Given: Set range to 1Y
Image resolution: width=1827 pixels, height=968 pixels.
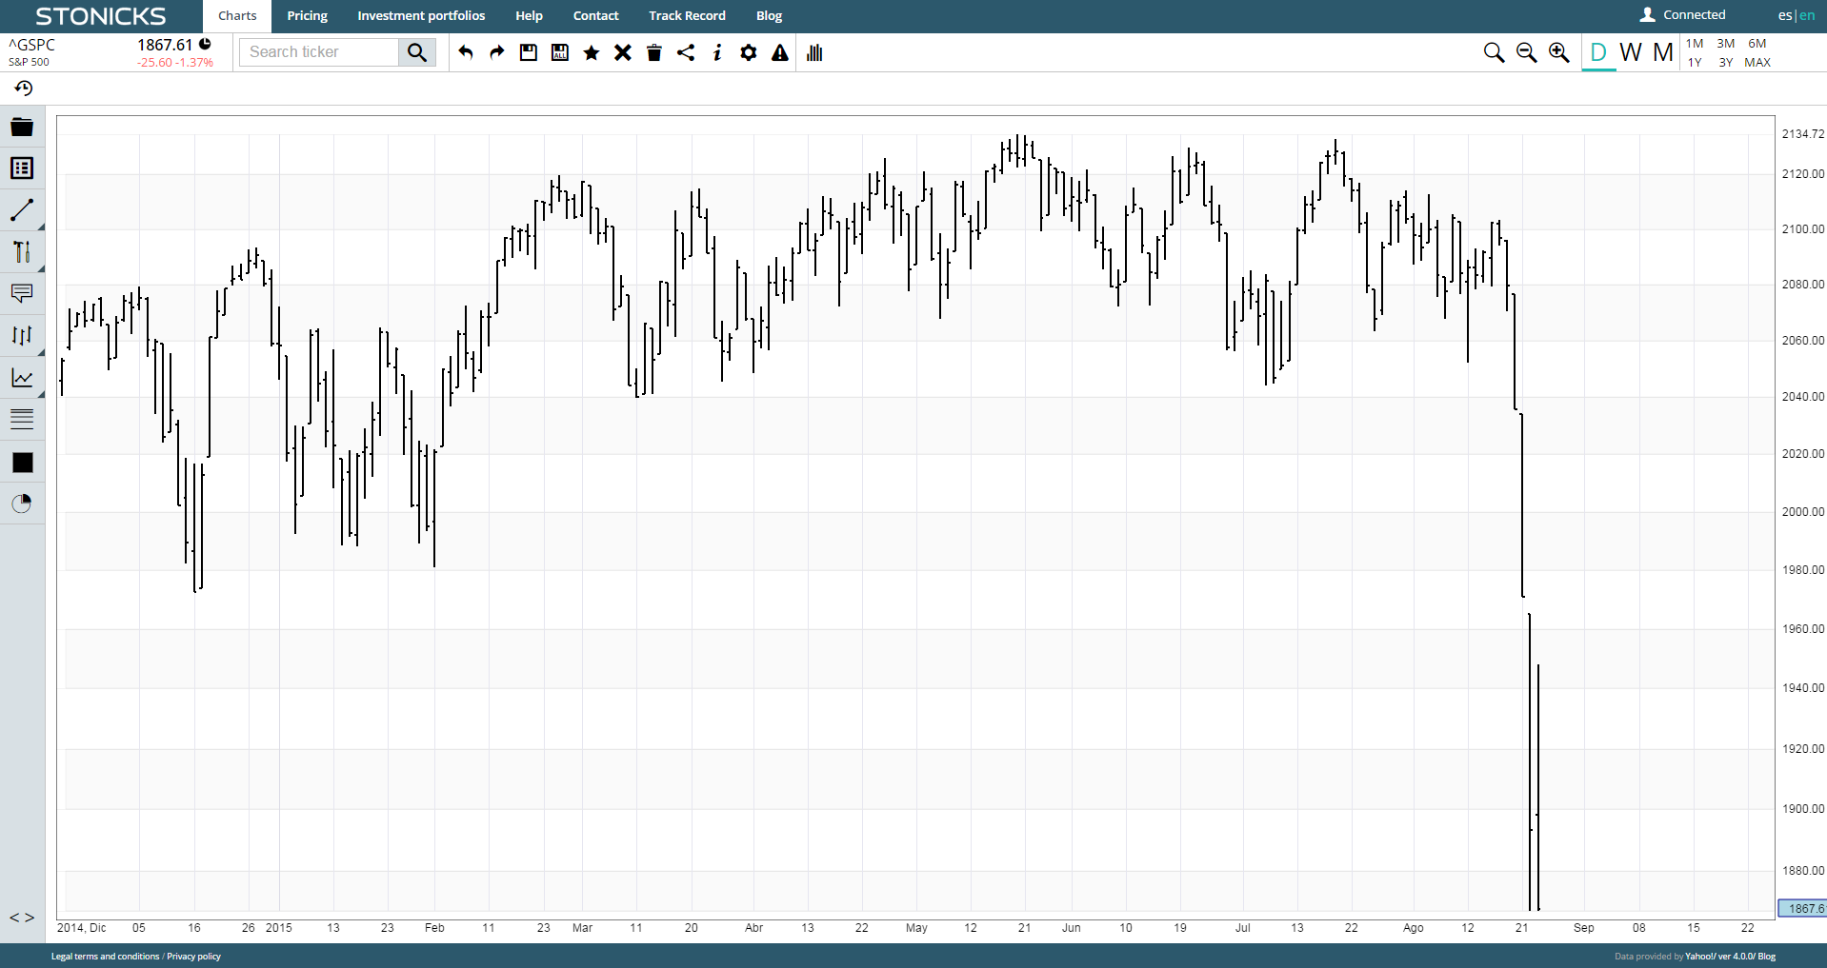Looking at the screenshot, I should click(x=1695, y=63).
